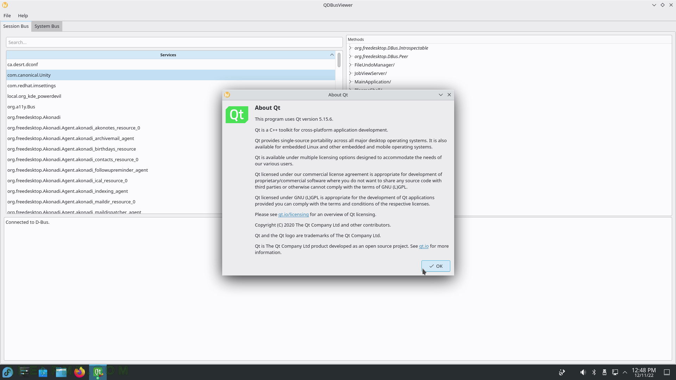Expand org.freedesktop.DBus.Peer node
The width and height of the screenshot is (676, 380).
(x=350, y=56)
